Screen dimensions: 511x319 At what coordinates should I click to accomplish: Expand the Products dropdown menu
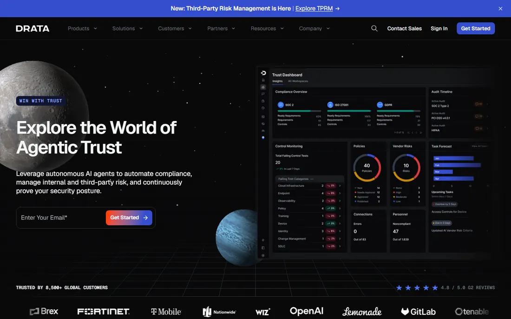point(82,29)
